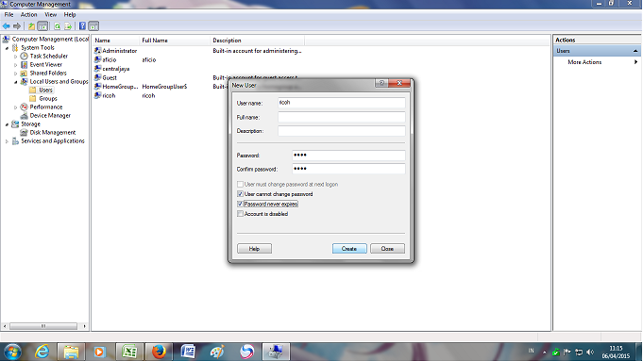Select Storage node in tree
643x361 pixels.
[x=30, y=124]
